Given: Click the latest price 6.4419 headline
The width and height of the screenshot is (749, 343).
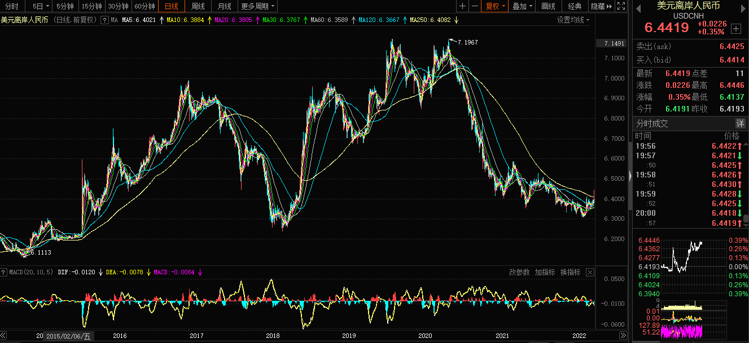Looking at the screenshot, I should pos(667,28).
